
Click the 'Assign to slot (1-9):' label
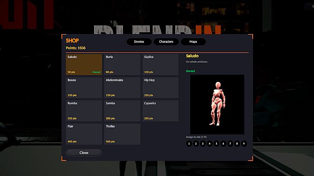tap(196, 137)
